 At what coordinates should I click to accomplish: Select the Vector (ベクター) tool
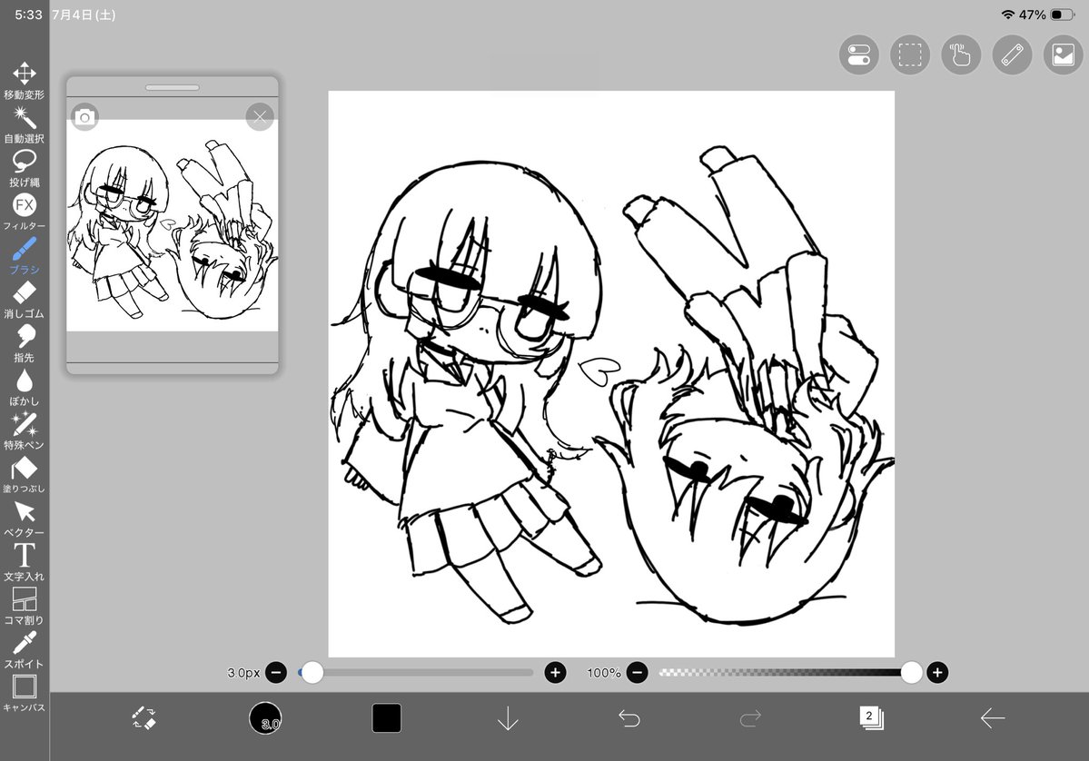pos(25,518)
